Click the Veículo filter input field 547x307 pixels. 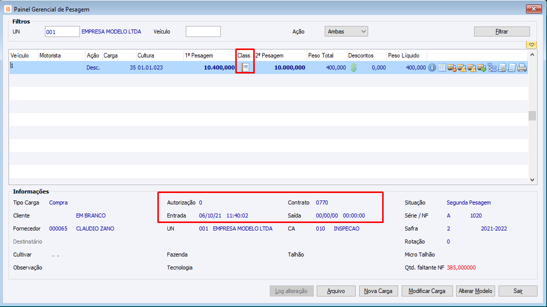pos(203,31)
